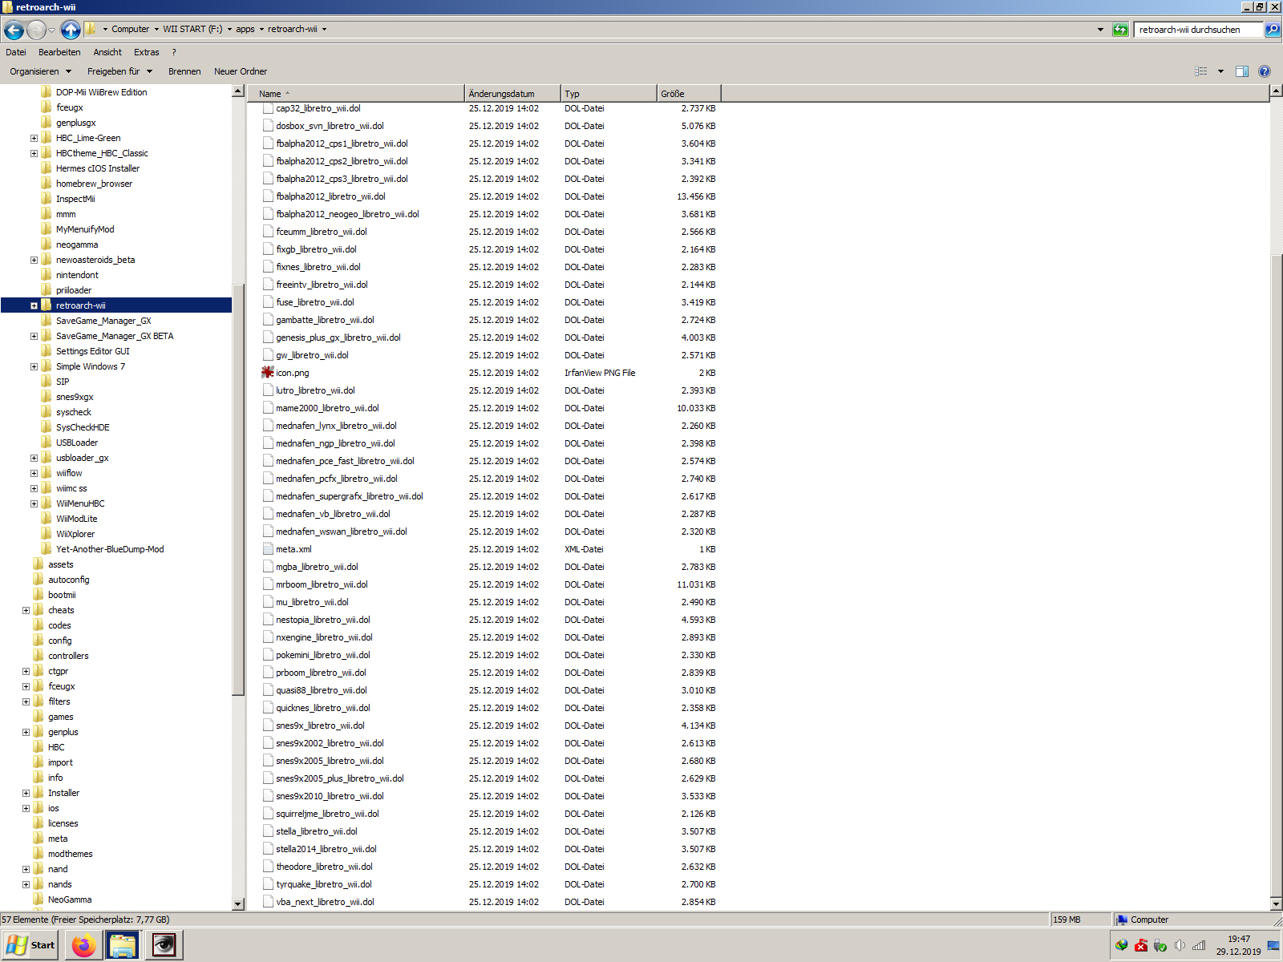Select the controllers folder in tree
The image size is (1283, 962).
click(68, 656)
